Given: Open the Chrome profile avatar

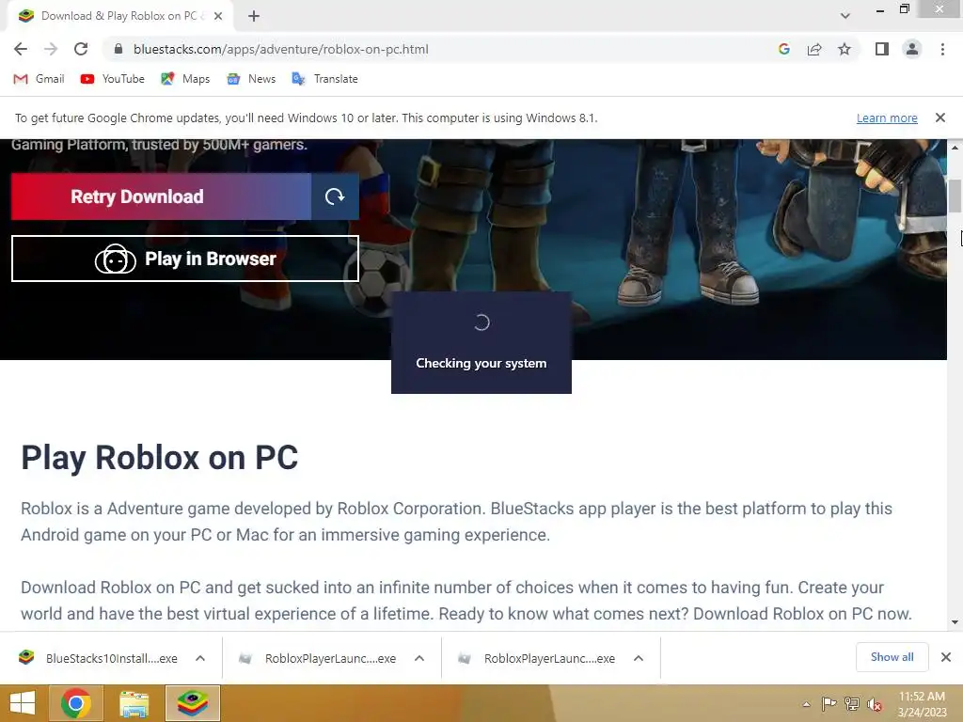Looking at the screenshot, I should pyautogui.click(x=912, y=49).
